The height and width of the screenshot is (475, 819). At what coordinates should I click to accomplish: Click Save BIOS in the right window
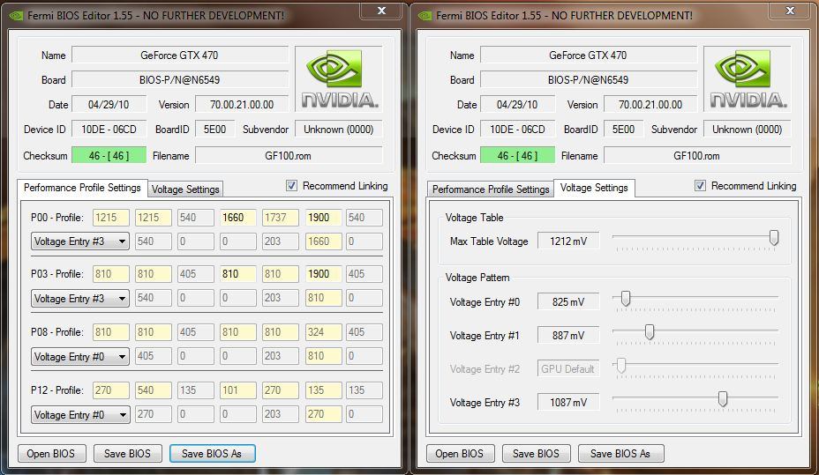[536, 454]
